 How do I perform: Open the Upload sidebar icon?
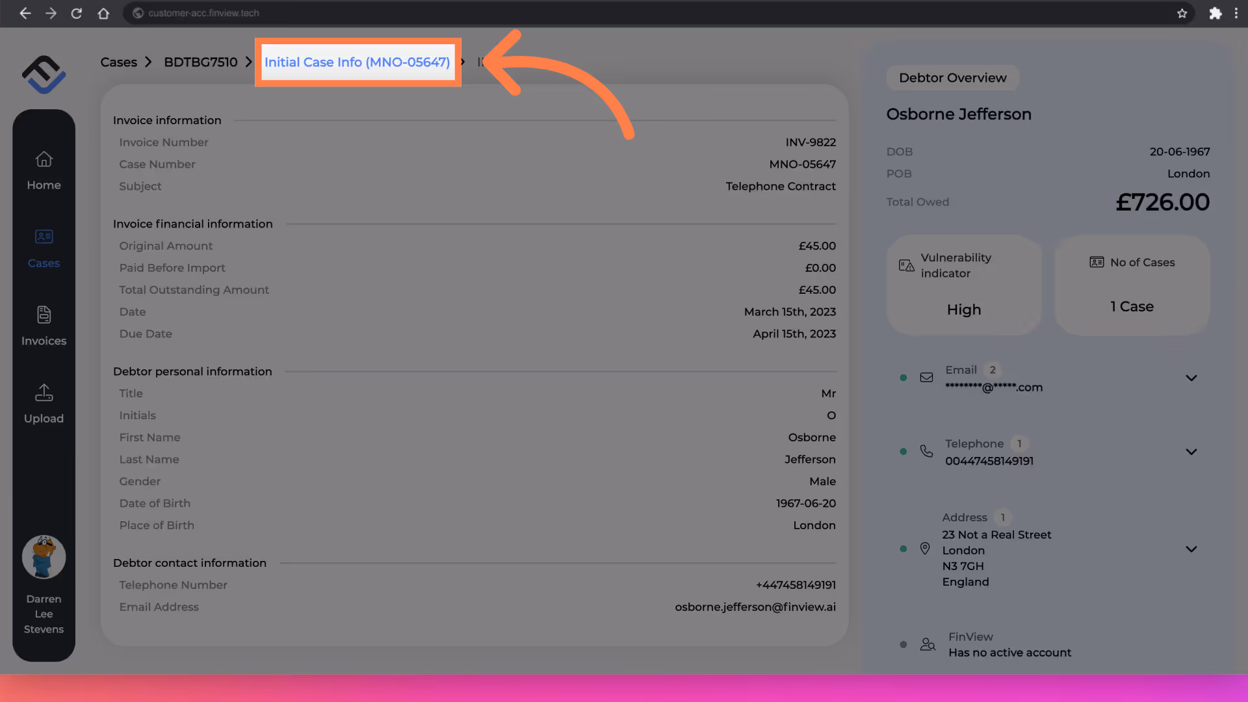pyautogui.click(x=44, y=393)
